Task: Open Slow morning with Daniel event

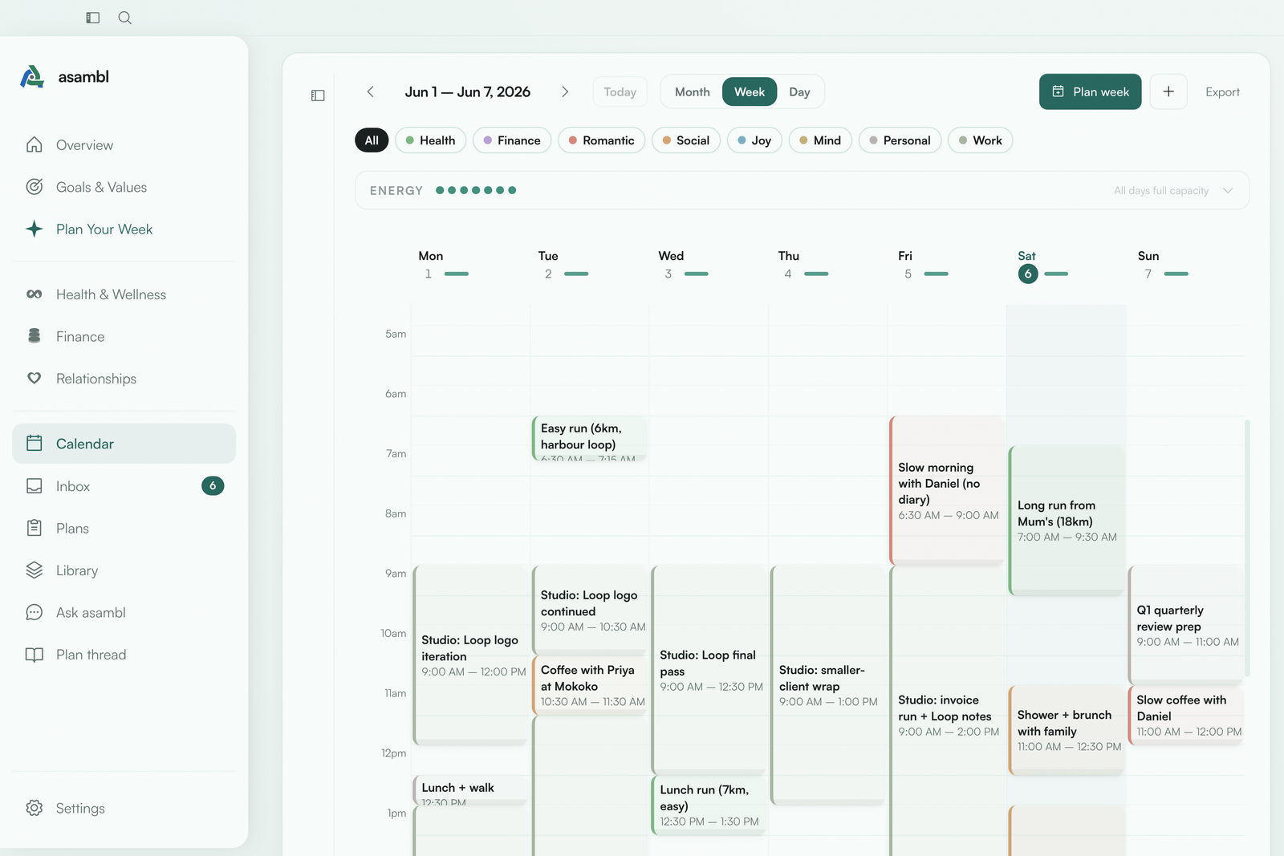Action: click(x=947, y=490)
